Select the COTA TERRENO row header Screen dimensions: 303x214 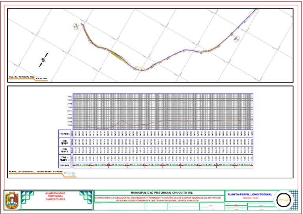click(65, 142)
